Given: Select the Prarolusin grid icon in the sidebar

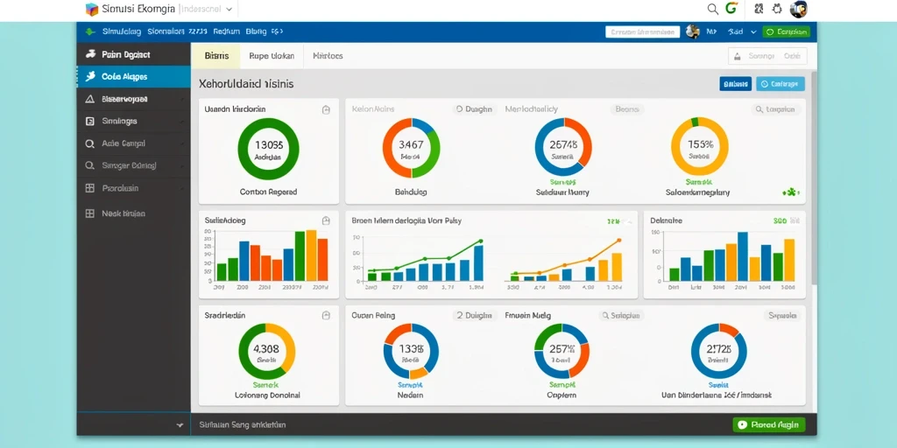Looking at the screenshot, I should (90, 188).
